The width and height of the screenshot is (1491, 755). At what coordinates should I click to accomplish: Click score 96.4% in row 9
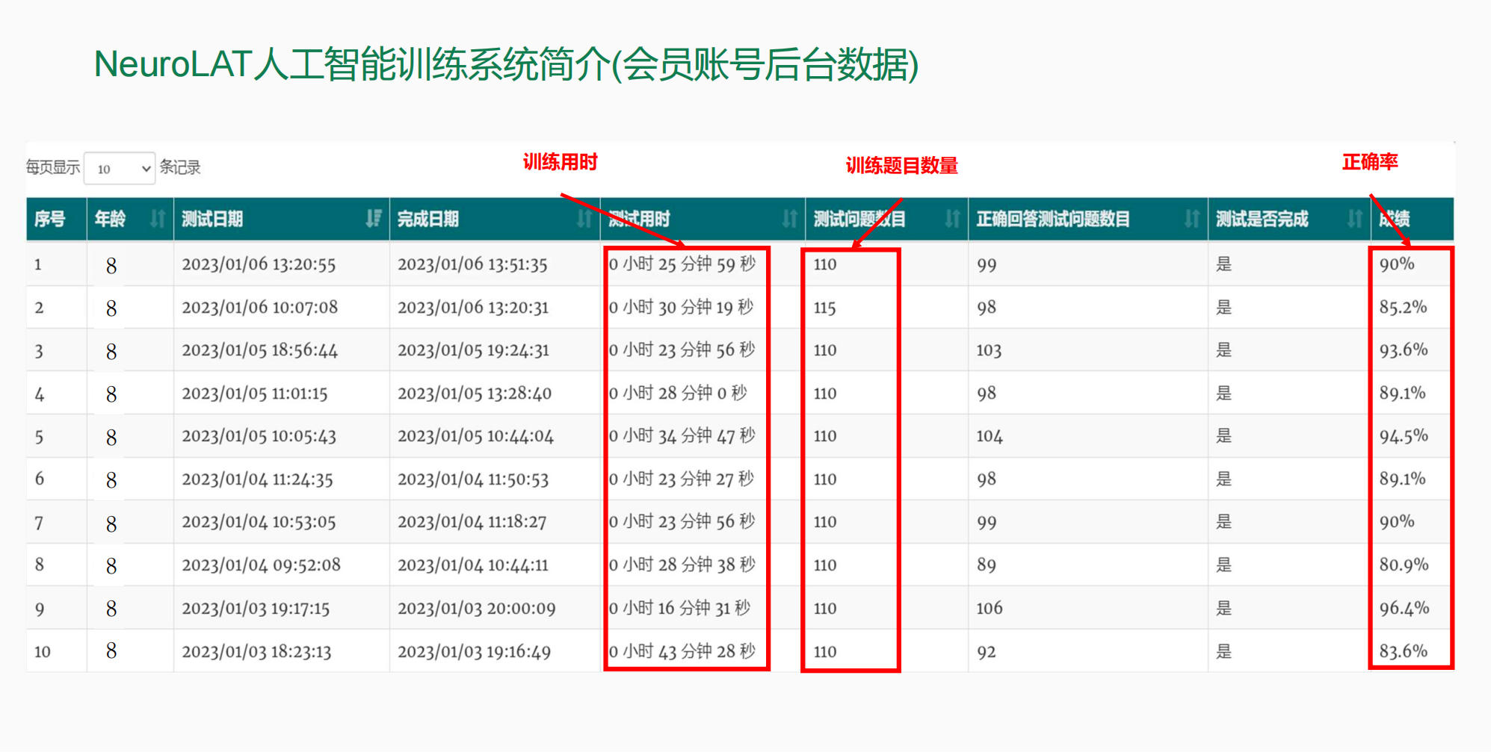pyautogui.click(x=1404, y=609)
